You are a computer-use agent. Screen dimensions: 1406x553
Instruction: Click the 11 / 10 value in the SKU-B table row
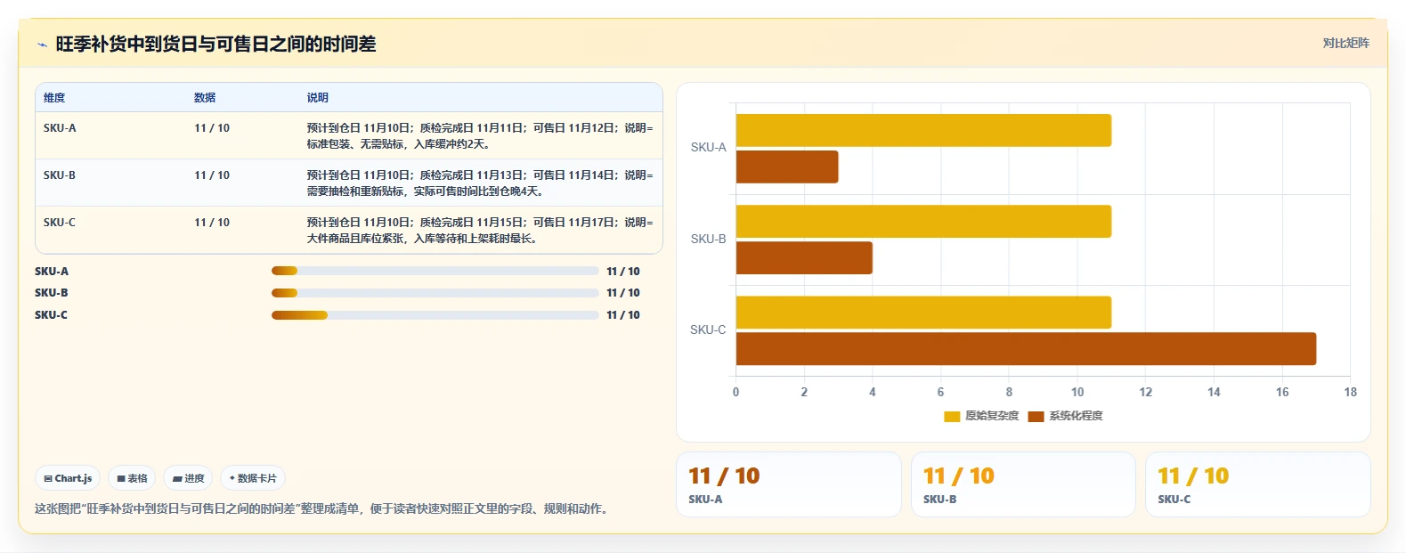212,175
